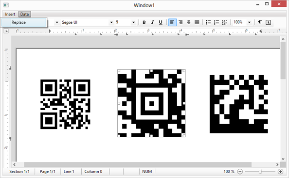This screenshot has width=289, height=178.
Task: Apply structured multilevel list
Action: [x=224, y=22]
